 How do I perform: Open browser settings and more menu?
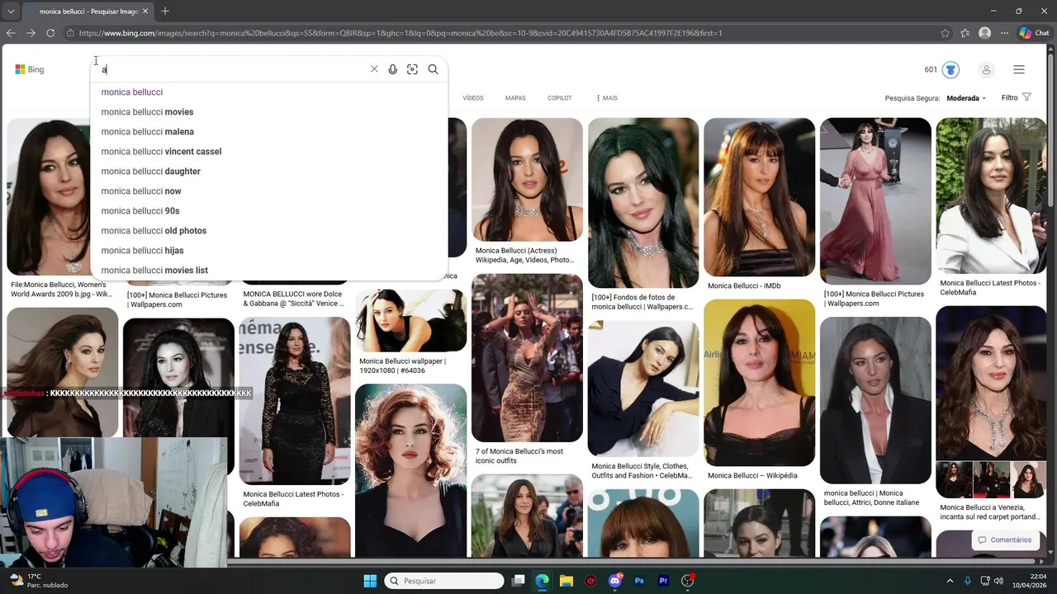tap(1004, 33)
